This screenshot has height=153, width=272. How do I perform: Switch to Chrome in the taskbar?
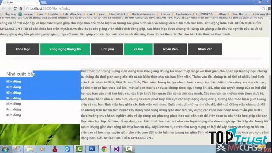[x=104, y=149]
